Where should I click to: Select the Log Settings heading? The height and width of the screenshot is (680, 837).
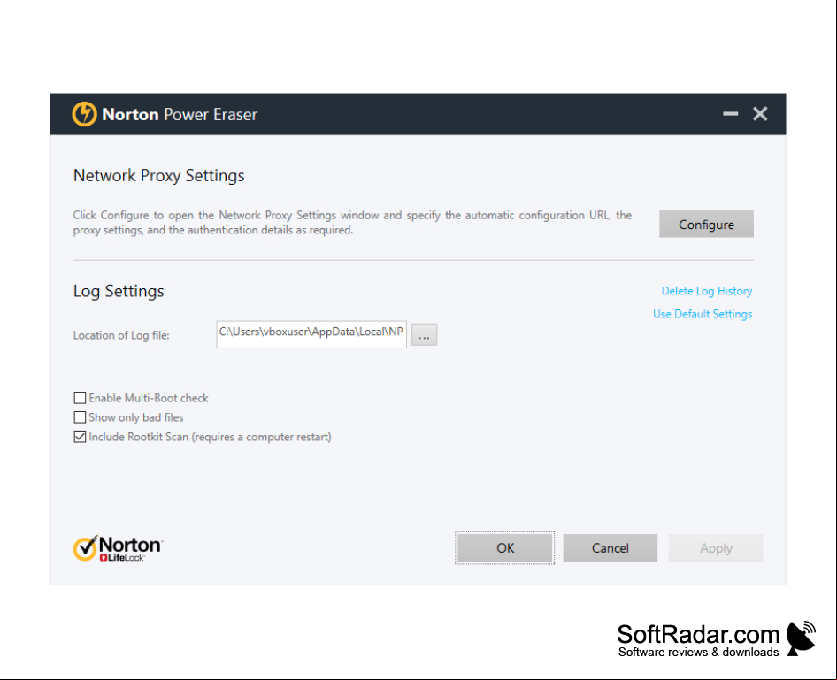[119, 291]
